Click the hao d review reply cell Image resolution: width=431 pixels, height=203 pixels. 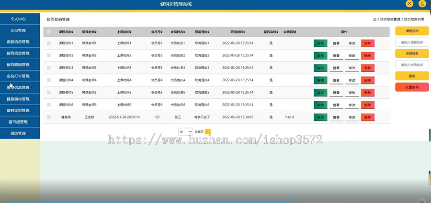coord(290,117)
